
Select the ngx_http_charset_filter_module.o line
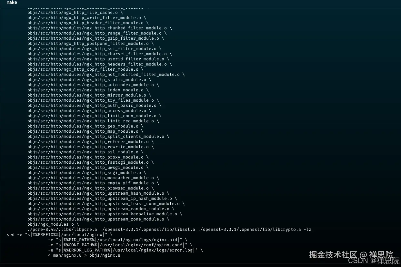coord(99,54)
